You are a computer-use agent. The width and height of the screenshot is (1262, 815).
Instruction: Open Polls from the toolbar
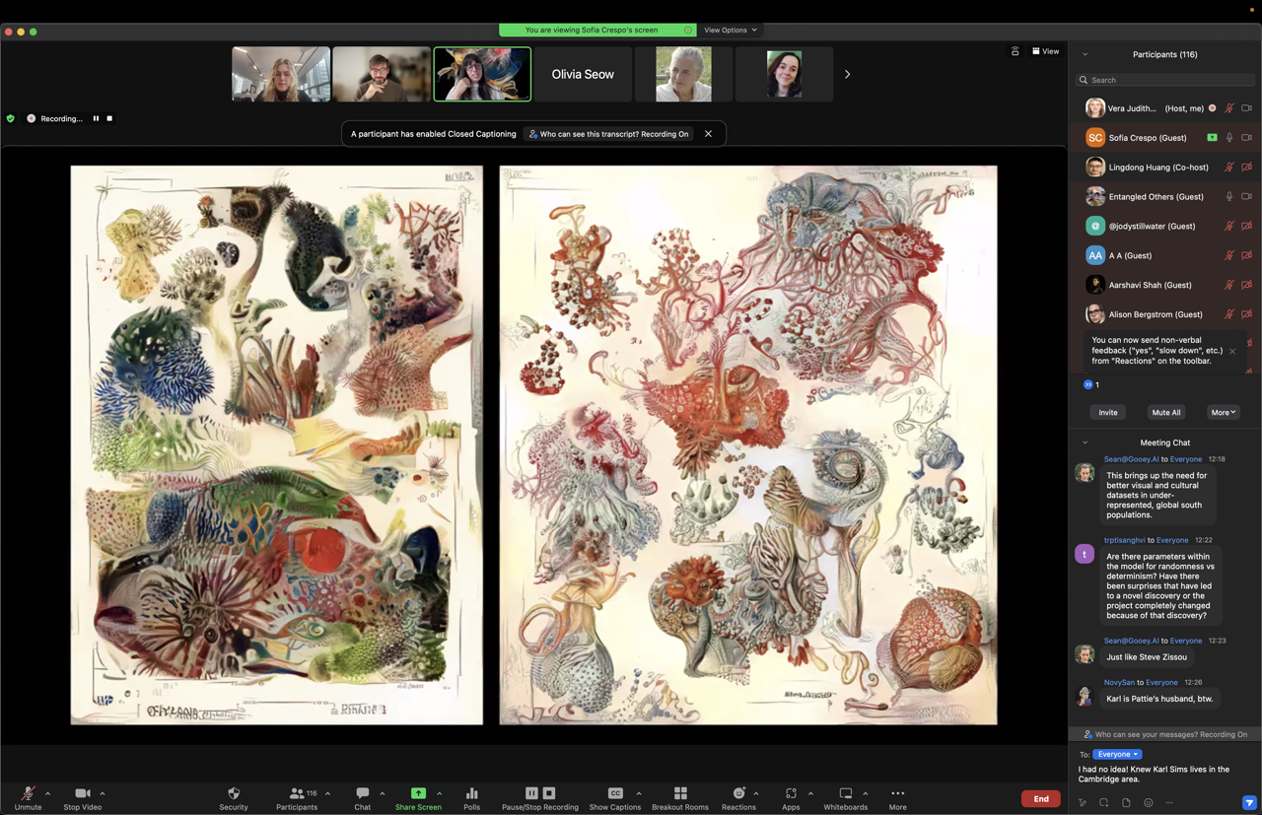tap(471, 794)
